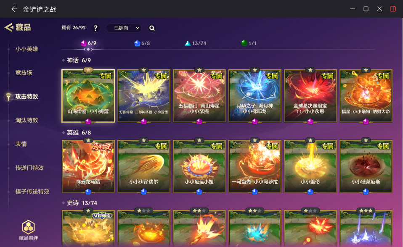
Task: Open the question mark help icon
Action: pos(95,28)
